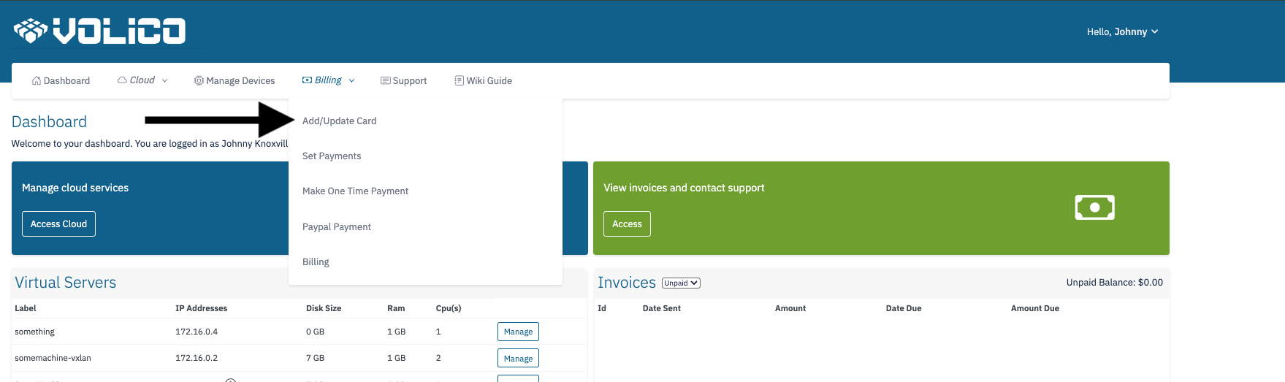Click the Support icon in navbar
The image size is (1285, 382).
click(x=385, y=81)
